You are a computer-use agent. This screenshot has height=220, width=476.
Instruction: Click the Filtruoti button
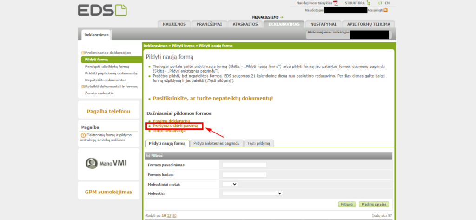coord(347,205)
